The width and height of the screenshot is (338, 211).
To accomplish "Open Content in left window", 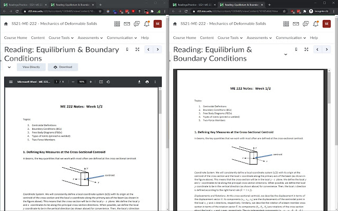I will 37,37.
